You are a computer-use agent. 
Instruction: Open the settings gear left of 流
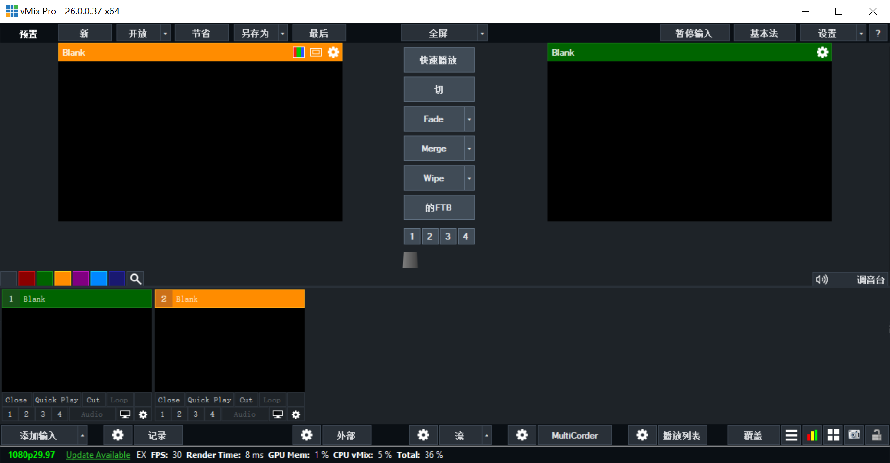tap(423, 436)
